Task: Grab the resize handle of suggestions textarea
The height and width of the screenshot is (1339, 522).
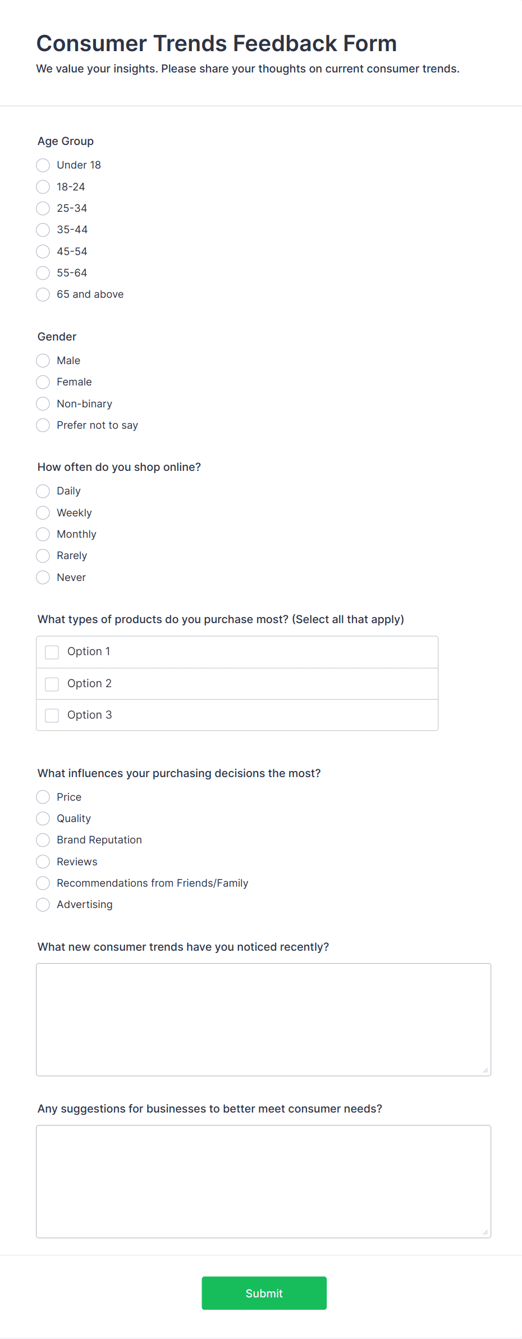Action: 486,1232
